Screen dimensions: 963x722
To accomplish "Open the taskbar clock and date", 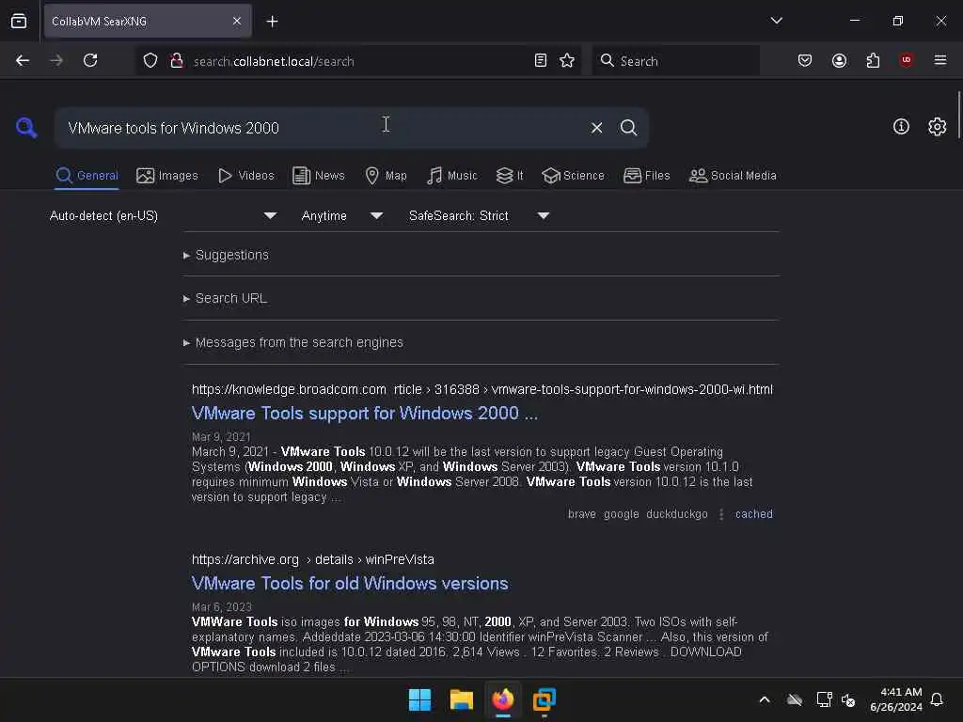I will coord(896,699).
